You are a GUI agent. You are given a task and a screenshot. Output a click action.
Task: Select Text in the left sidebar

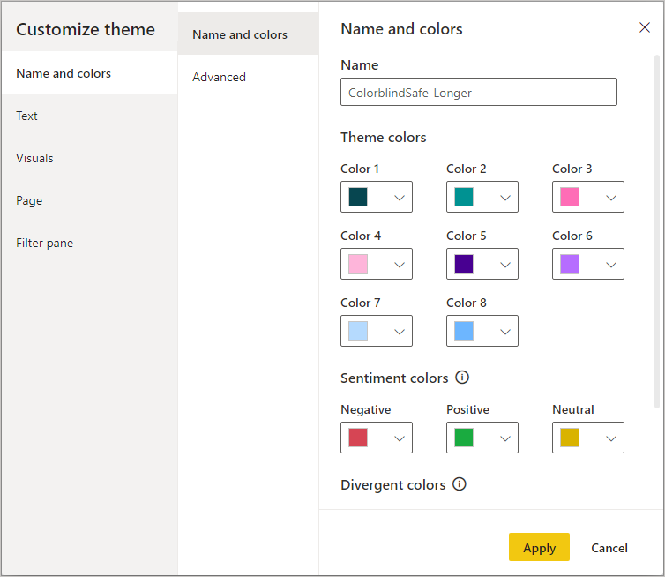pyautogui.click(x=27, y=116)
